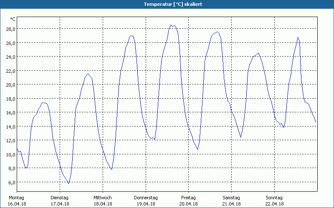This screenshot has width=334, height=208.
Task: Select the 16,0 axis value
Action: 11,112
